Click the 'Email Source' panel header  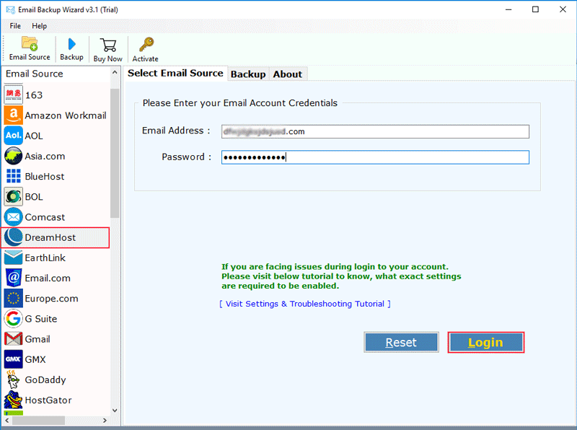[34, 74]
